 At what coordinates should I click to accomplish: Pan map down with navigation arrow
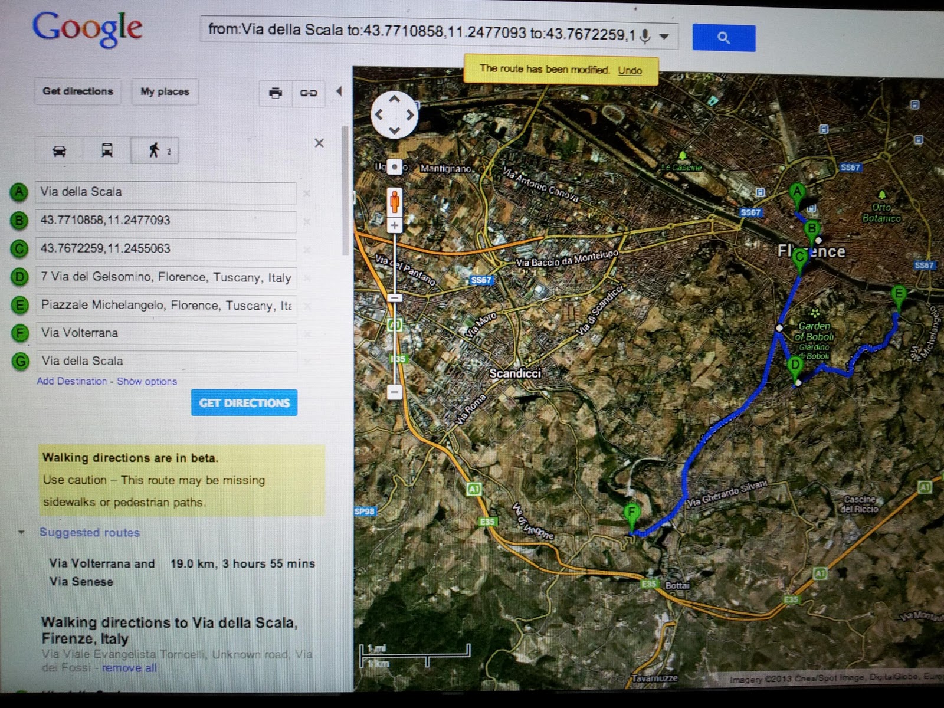[x=394, y=130]
